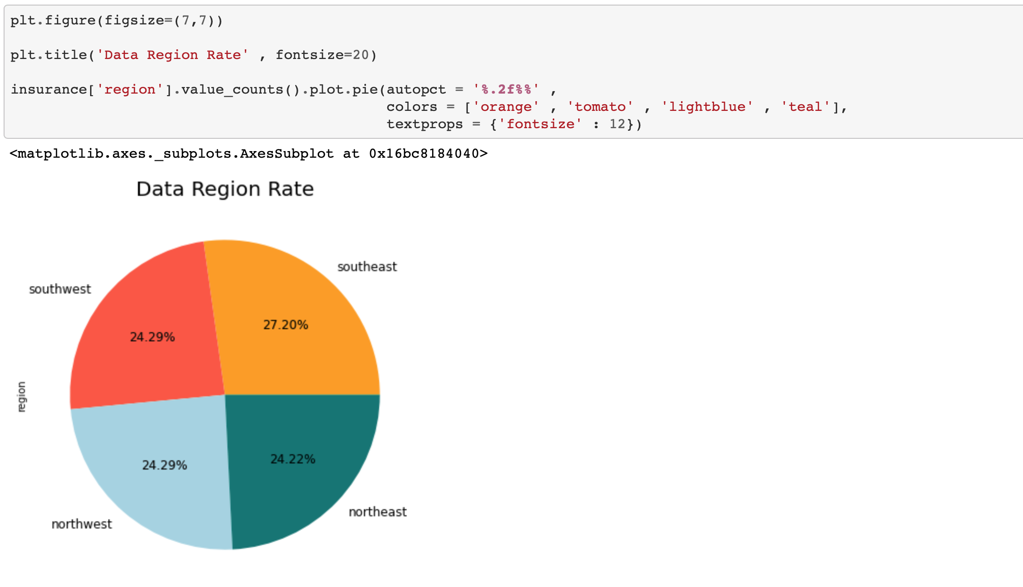Click the textprops fontsize code line
The height and width of the screenshot is (587, 1023).
514,124
